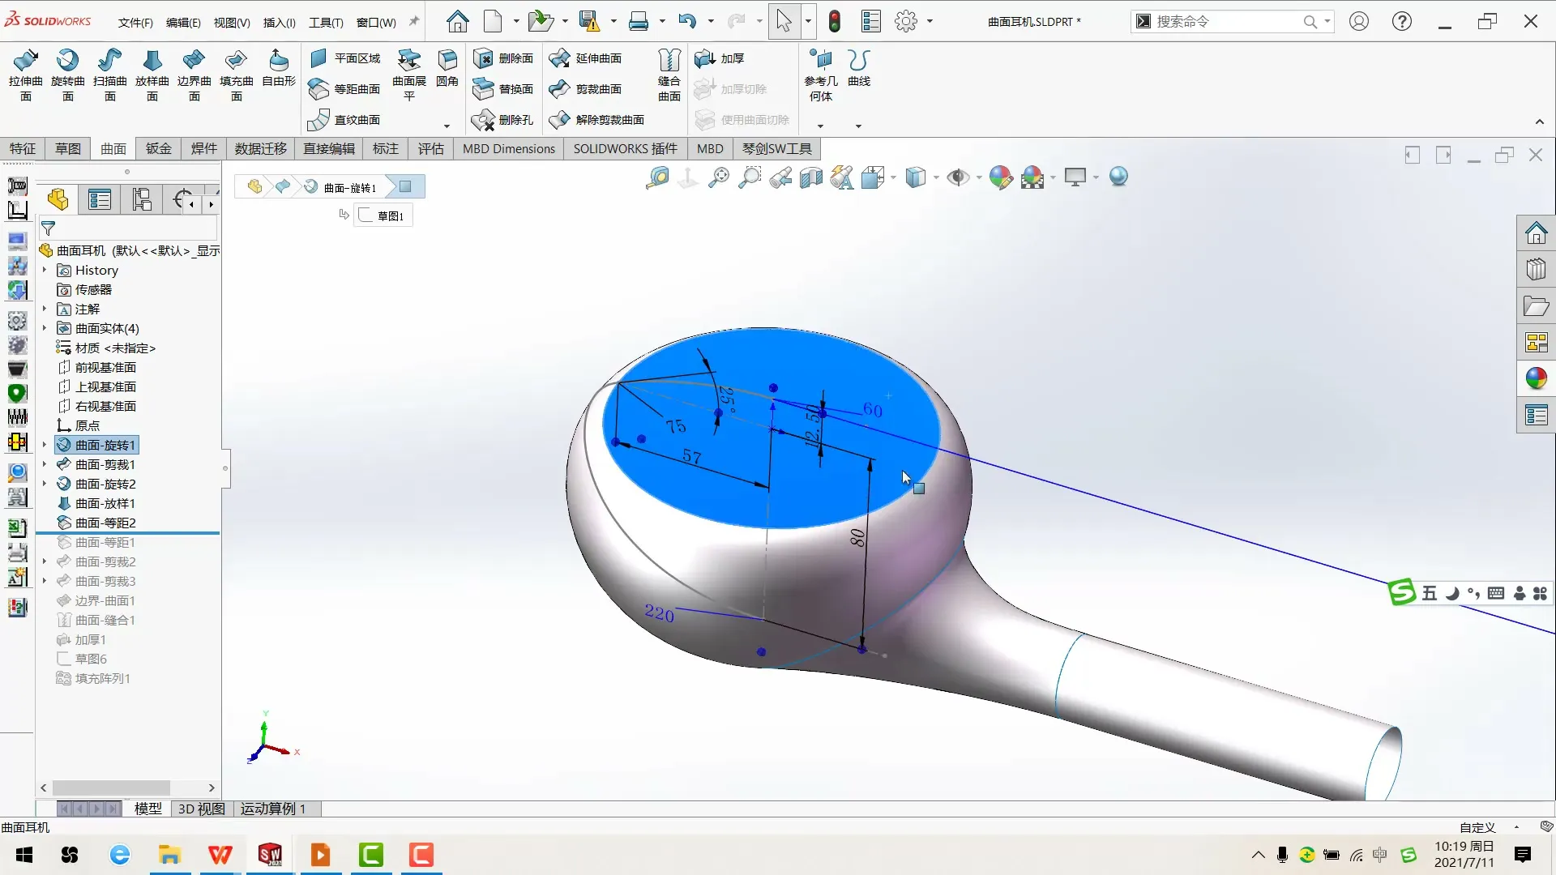
Task: Activate the section view icon in heads-up toolbar
Action: (811, 177)
